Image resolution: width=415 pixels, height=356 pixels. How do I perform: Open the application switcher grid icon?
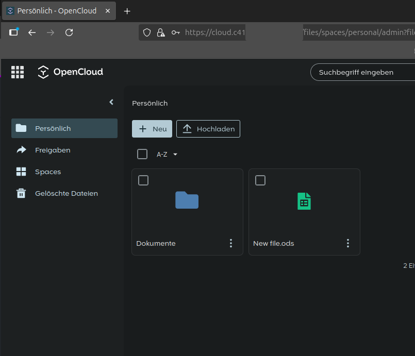click(18, 72)
